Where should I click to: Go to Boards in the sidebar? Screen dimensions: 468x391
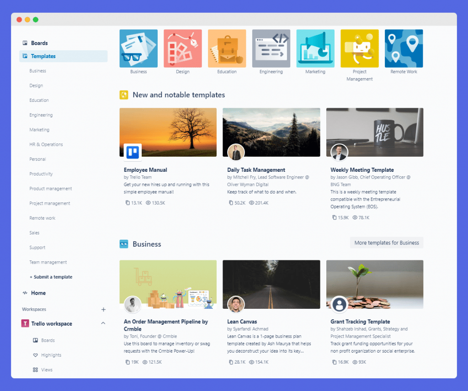[x=39, y=43]
